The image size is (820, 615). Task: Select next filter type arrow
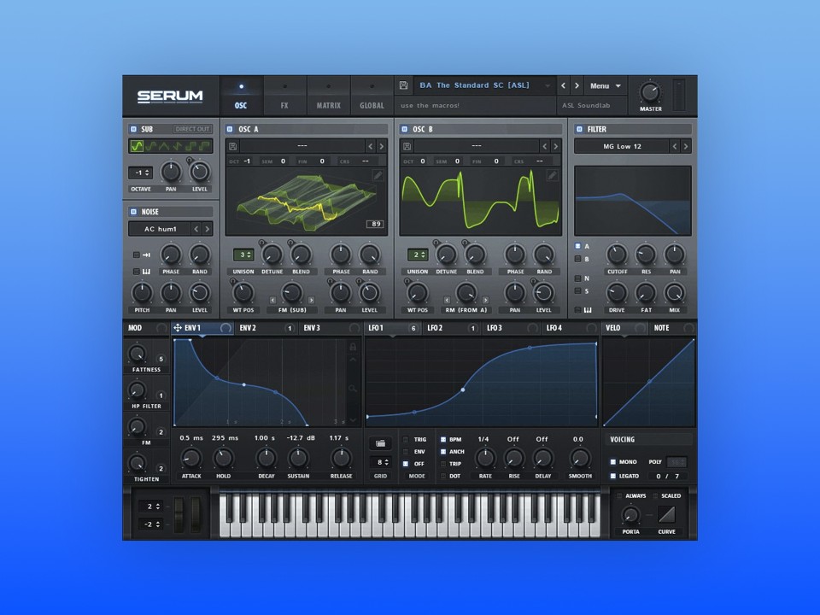tap(686, 146)
